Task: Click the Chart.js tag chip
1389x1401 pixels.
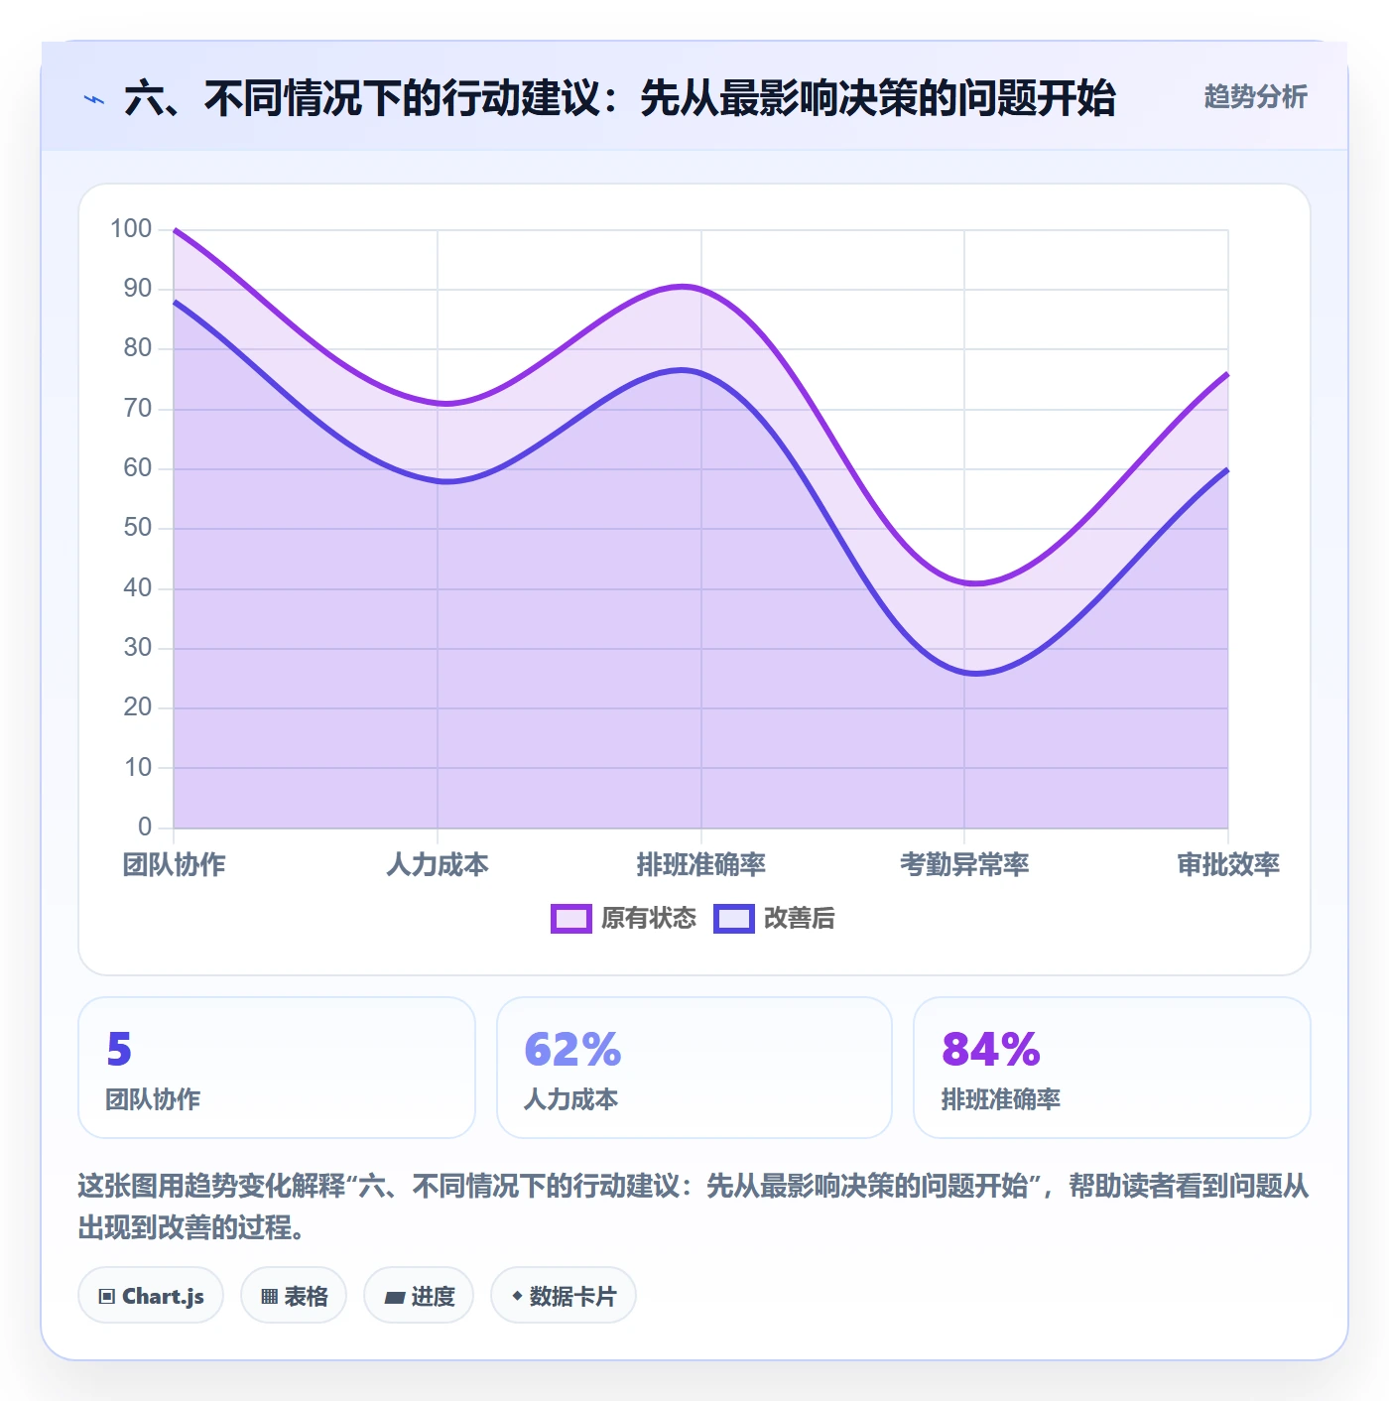Action: (151, 1295)
